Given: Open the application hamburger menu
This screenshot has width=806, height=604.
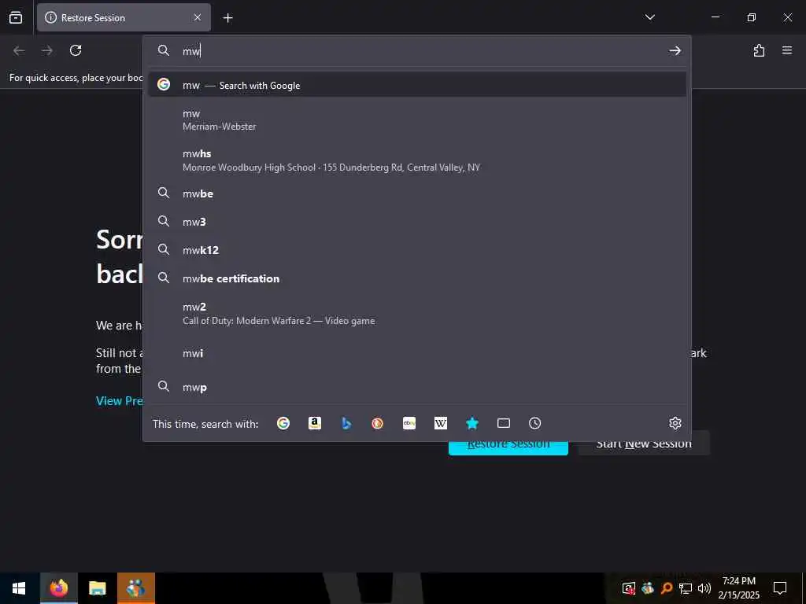Looking at the screenshot, I should (x=787, y=50).
